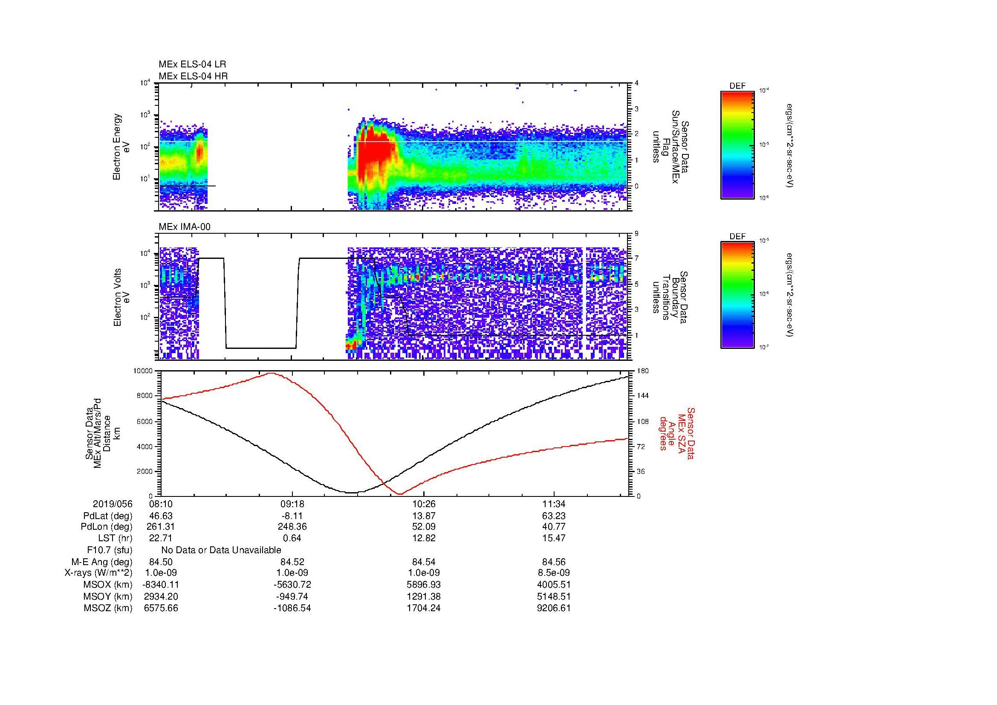997x705 pixels.
Task: Click LST value 22.71
Action: click(161, 538)
